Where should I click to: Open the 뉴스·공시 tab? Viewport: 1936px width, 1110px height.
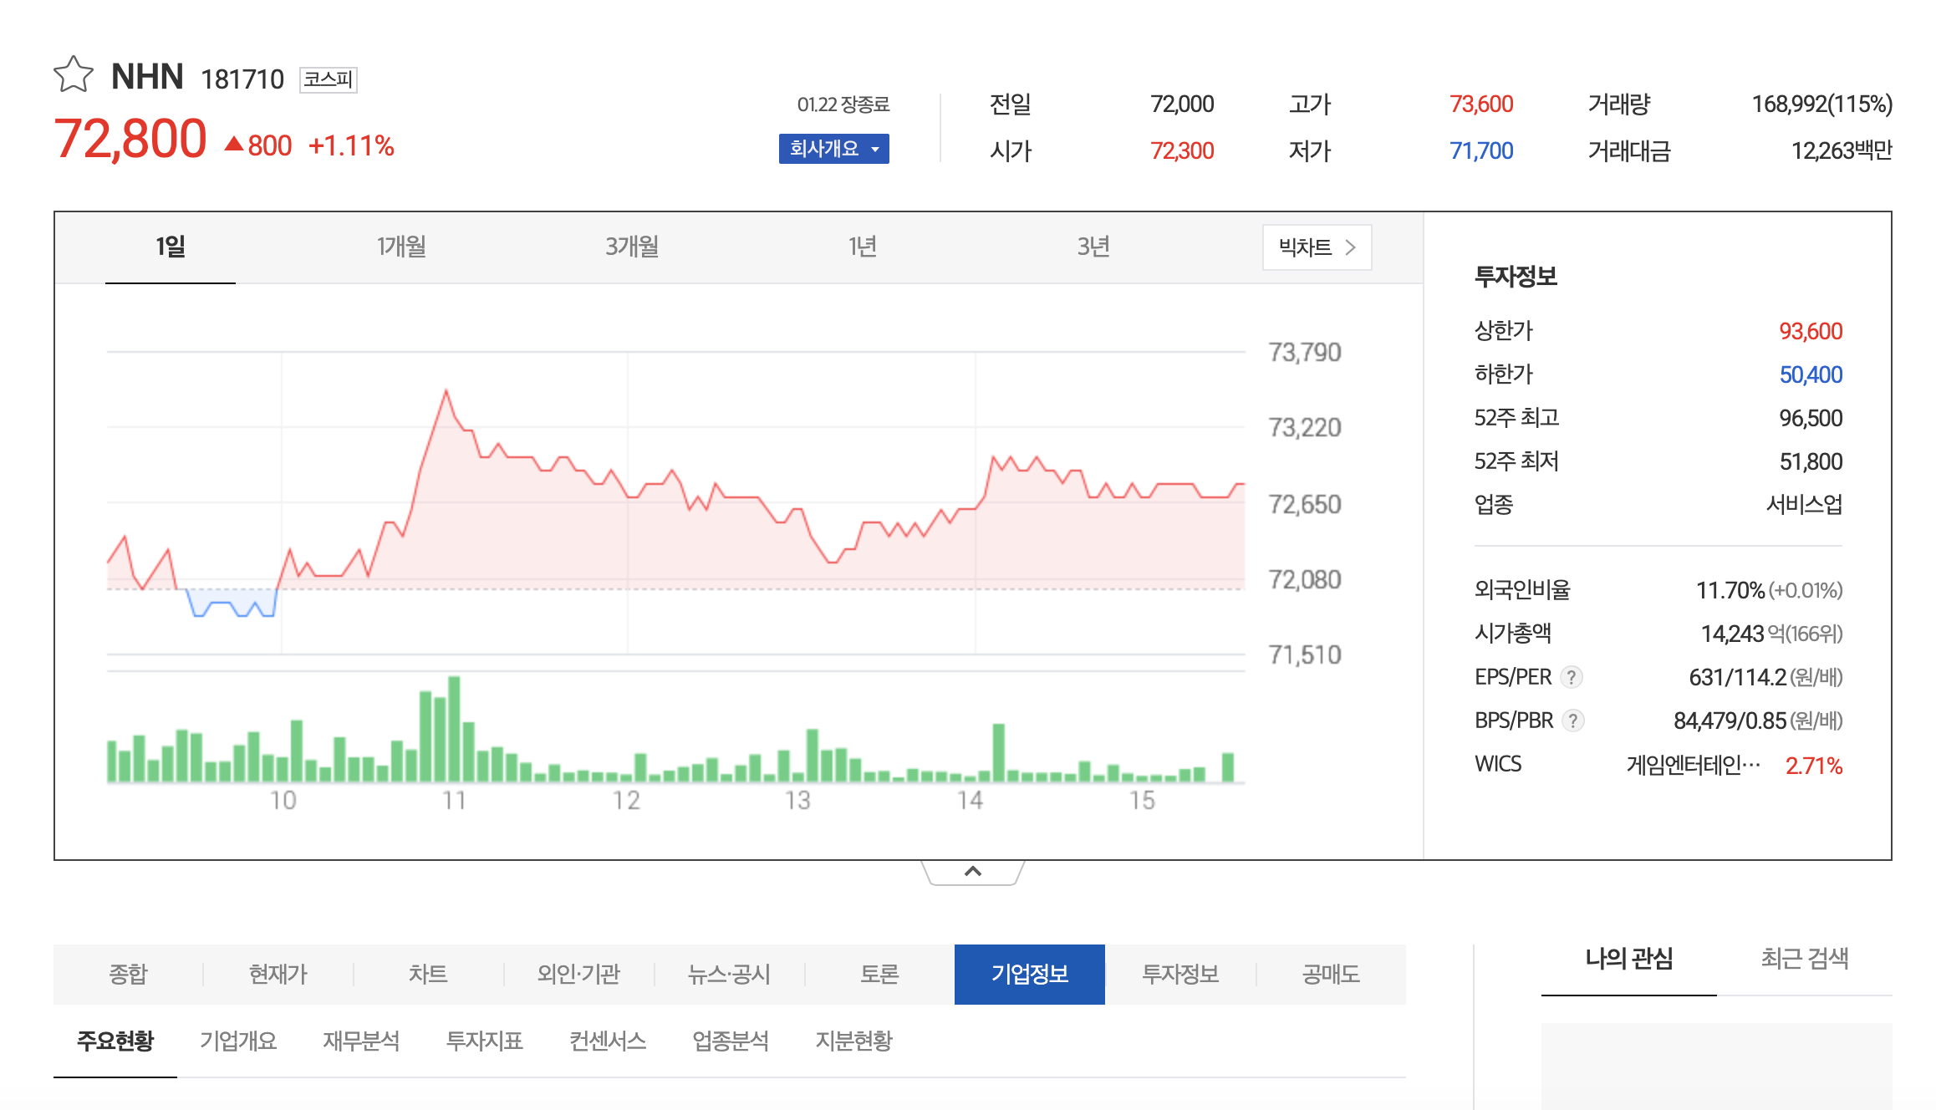click(x=729, y=974)
